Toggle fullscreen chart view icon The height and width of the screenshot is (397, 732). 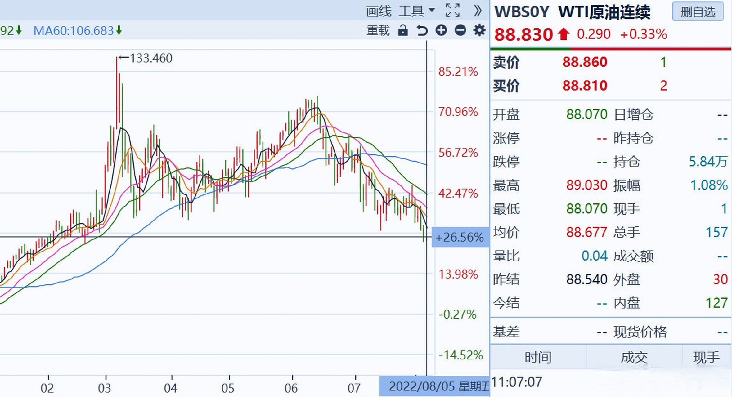click(x=453, y=11)
